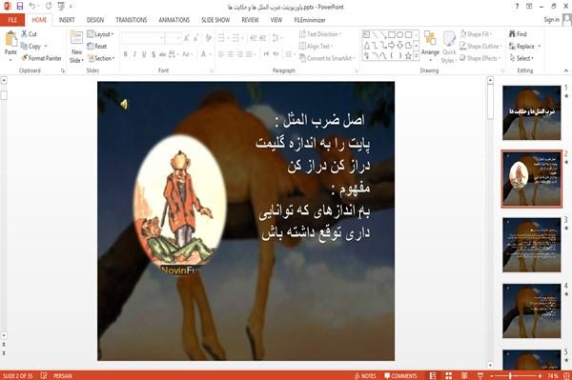
Task: Click the New Slide icon
Action: point(76,38)
